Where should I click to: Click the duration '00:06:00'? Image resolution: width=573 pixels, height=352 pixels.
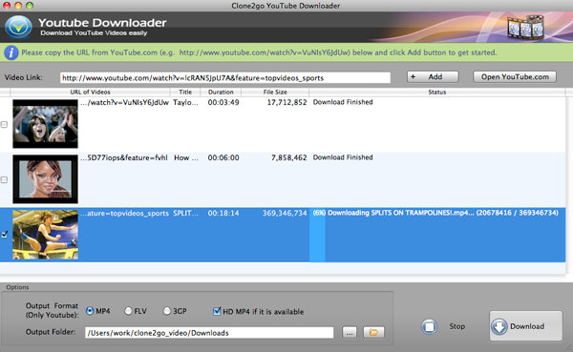223,157
